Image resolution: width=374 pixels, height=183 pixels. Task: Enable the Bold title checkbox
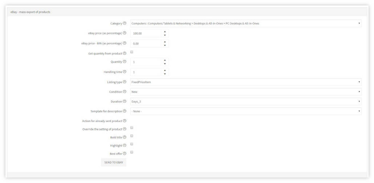click(x=132, y=136)
